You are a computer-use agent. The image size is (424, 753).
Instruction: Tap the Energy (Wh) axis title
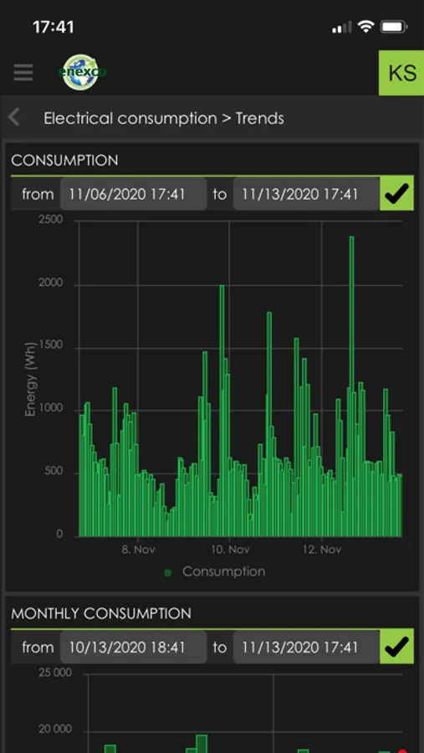coord(30,379)
